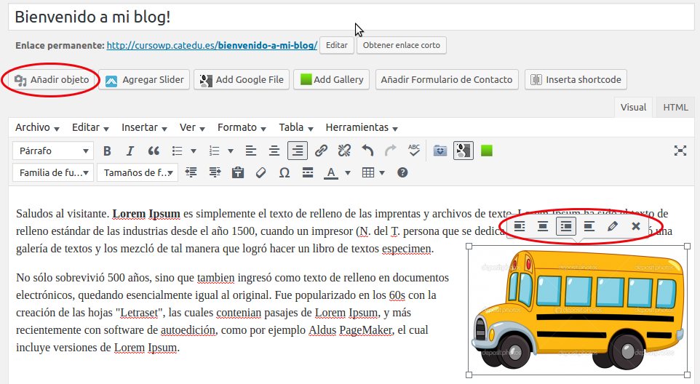Switch to fullscreen editor mode

[x=680, y=151]
